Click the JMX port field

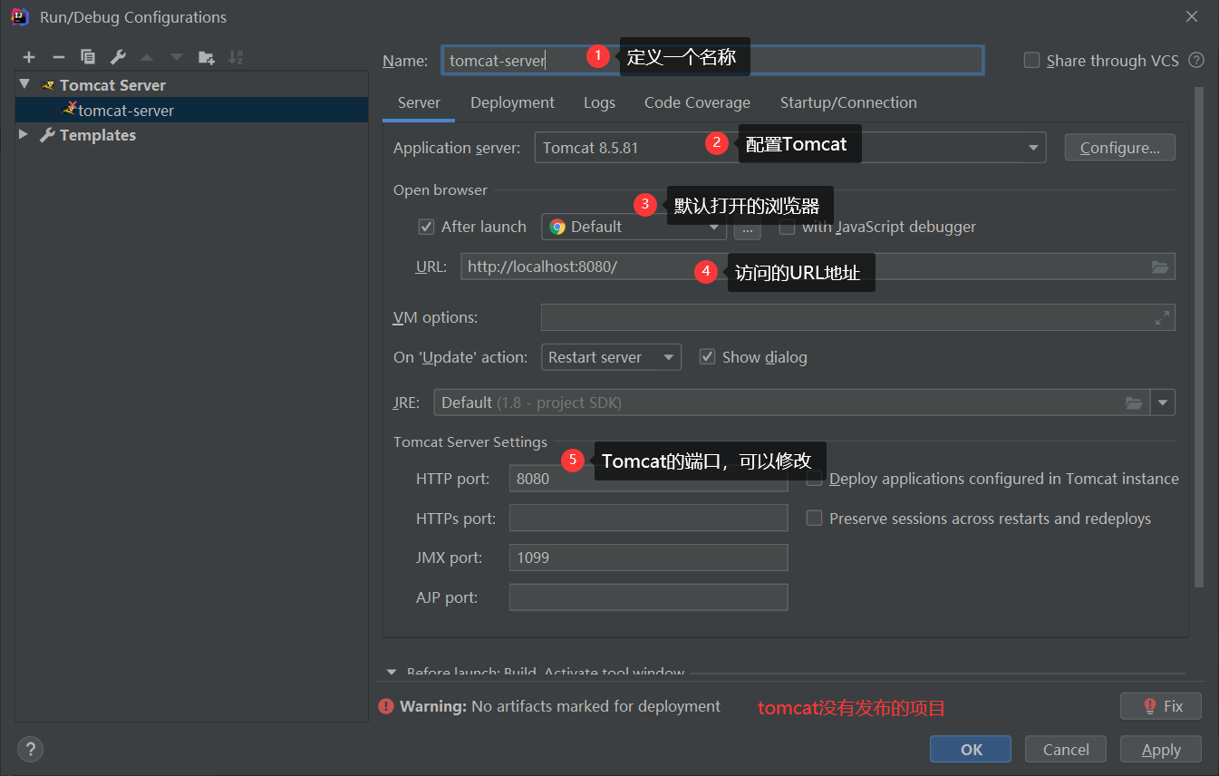[x=648, y=558]
